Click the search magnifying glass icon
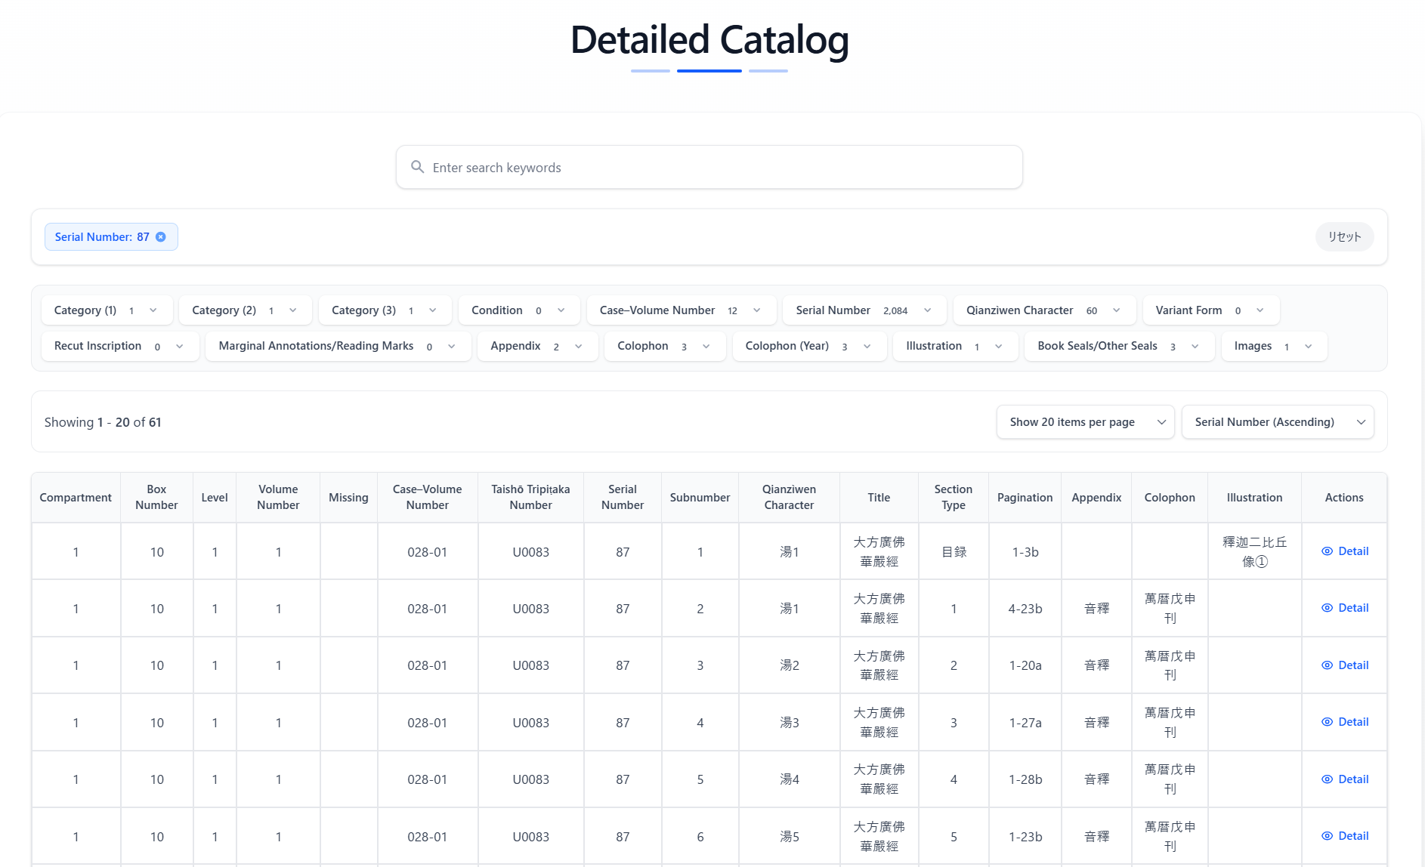Screen dimensions: 1425x867 tap(419, 167)
